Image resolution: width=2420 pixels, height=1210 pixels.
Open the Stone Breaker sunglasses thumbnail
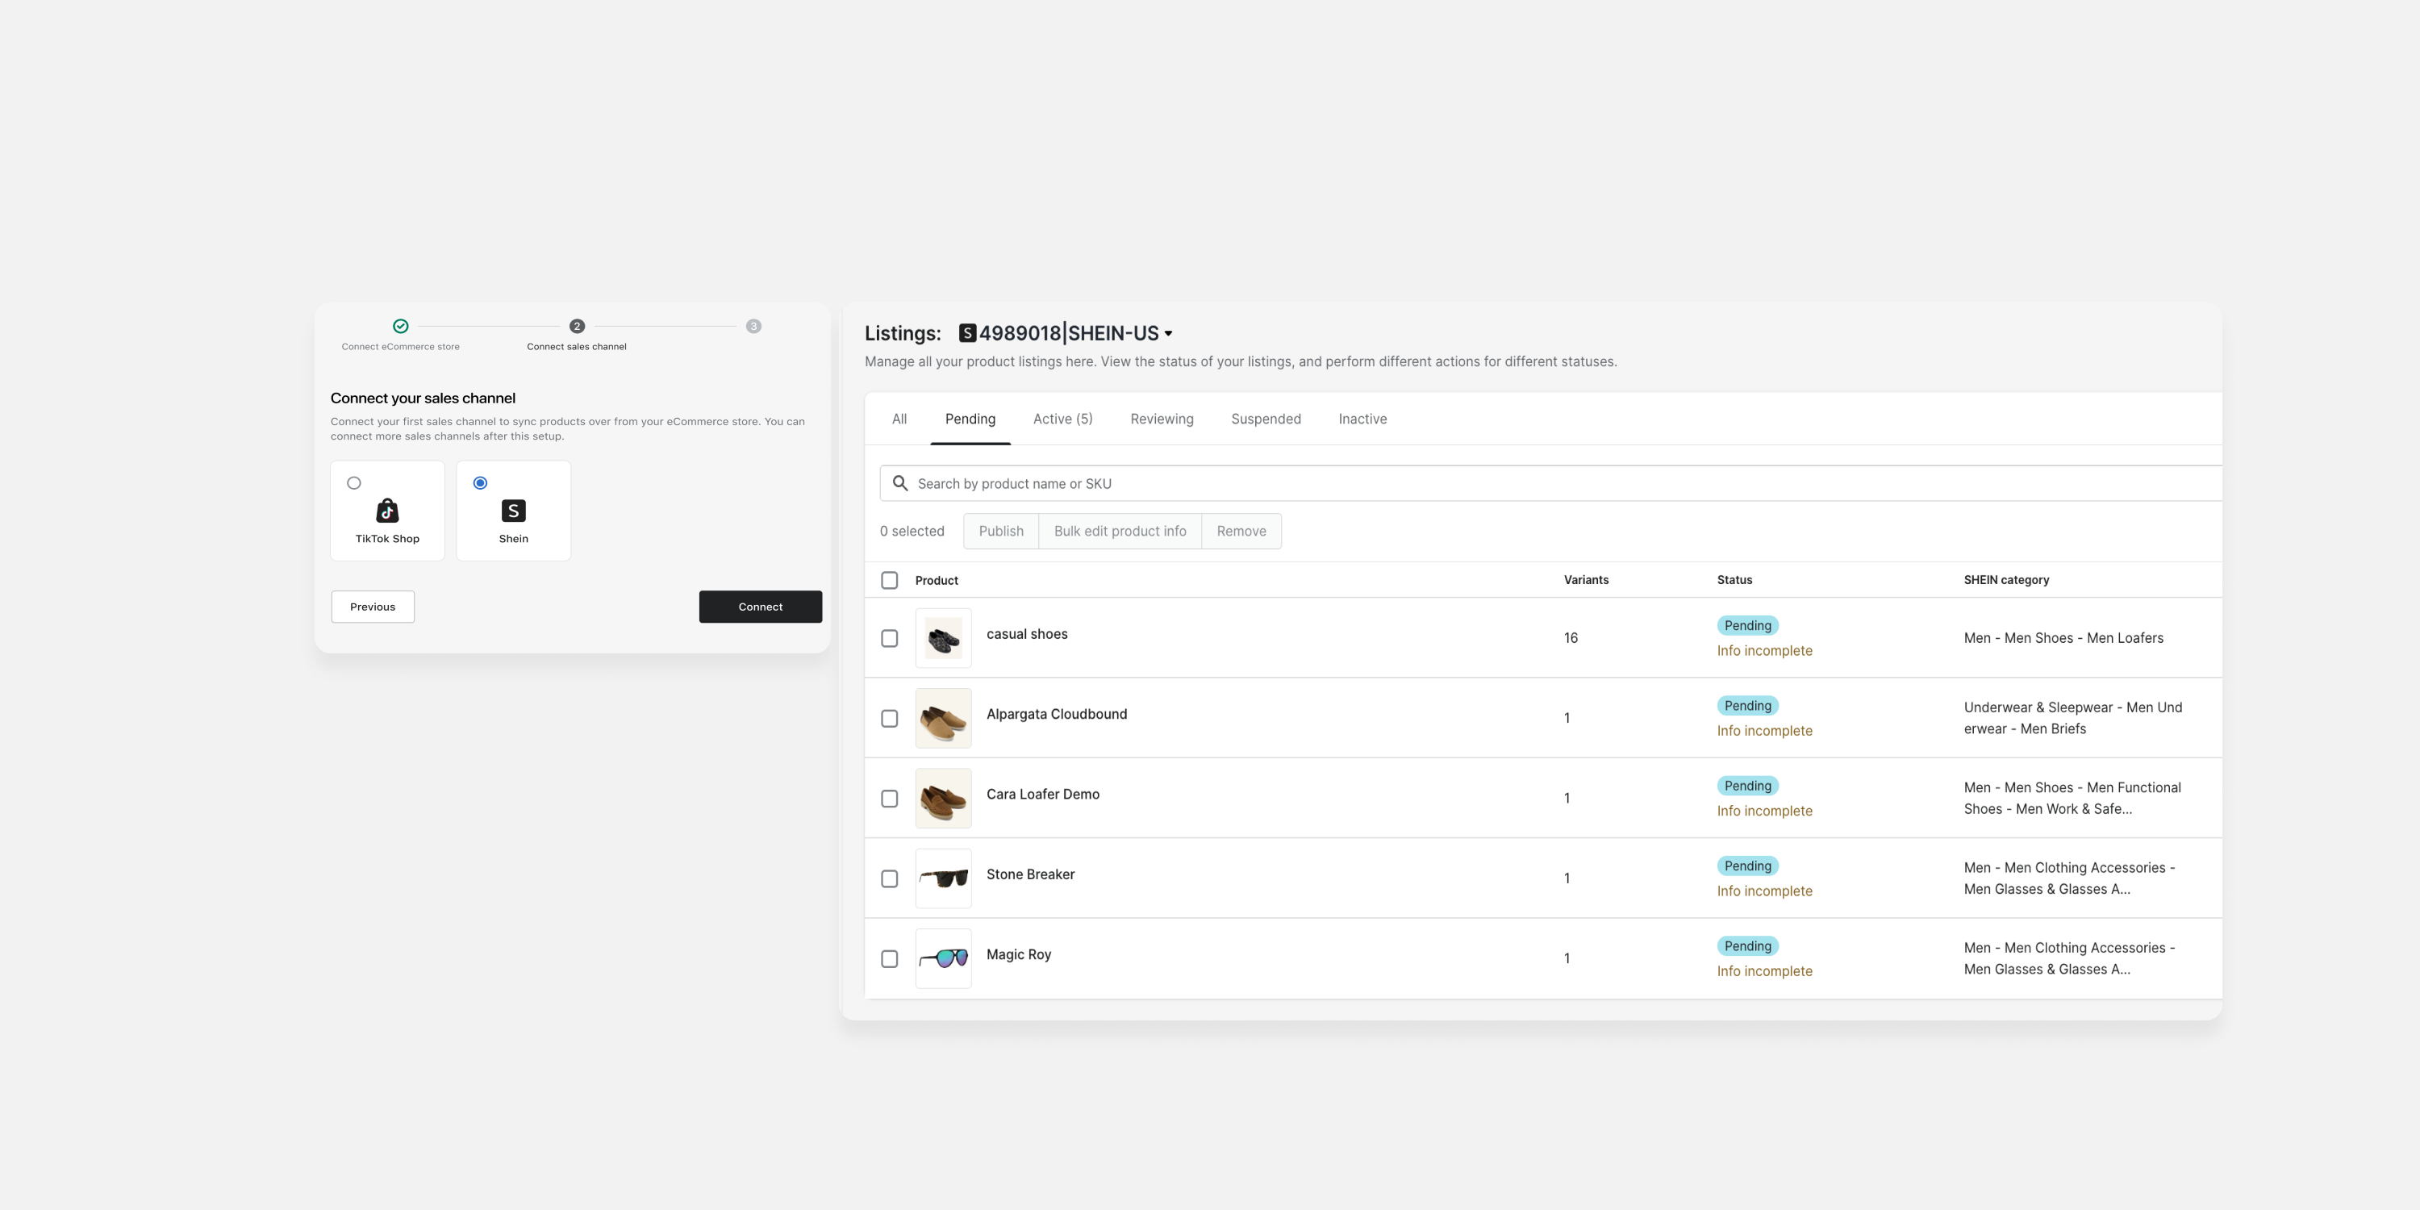coord(943,878)
